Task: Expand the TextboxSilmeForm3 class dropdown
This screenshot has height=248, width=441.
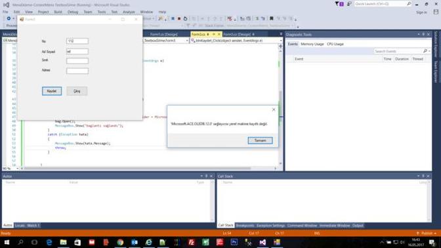Action: click(x=187, y=41)
